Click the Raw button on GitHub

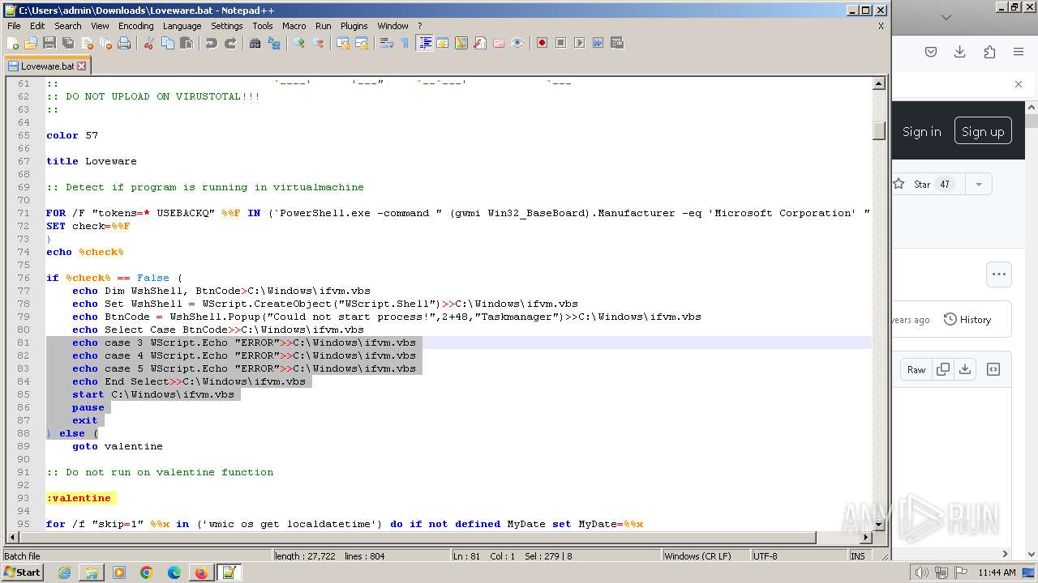tap(916, 369)
